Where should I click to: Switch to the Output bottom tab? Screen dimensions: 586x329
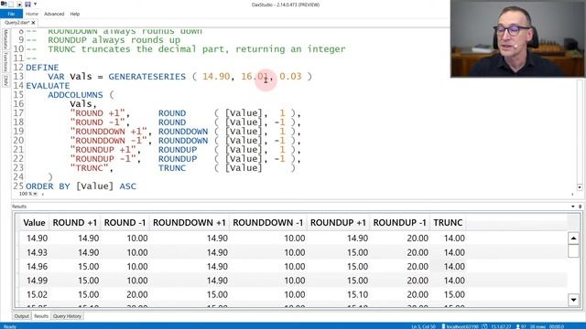pyautogui.click(x=21, y=316)
